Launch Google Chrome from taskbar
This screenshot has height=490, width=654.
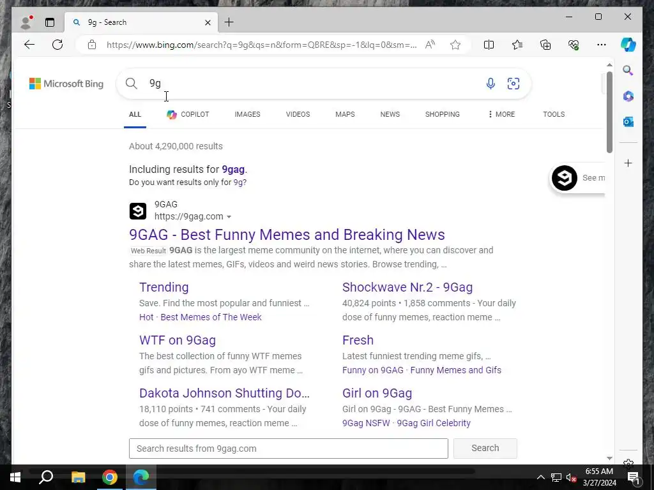click(110, 477)
